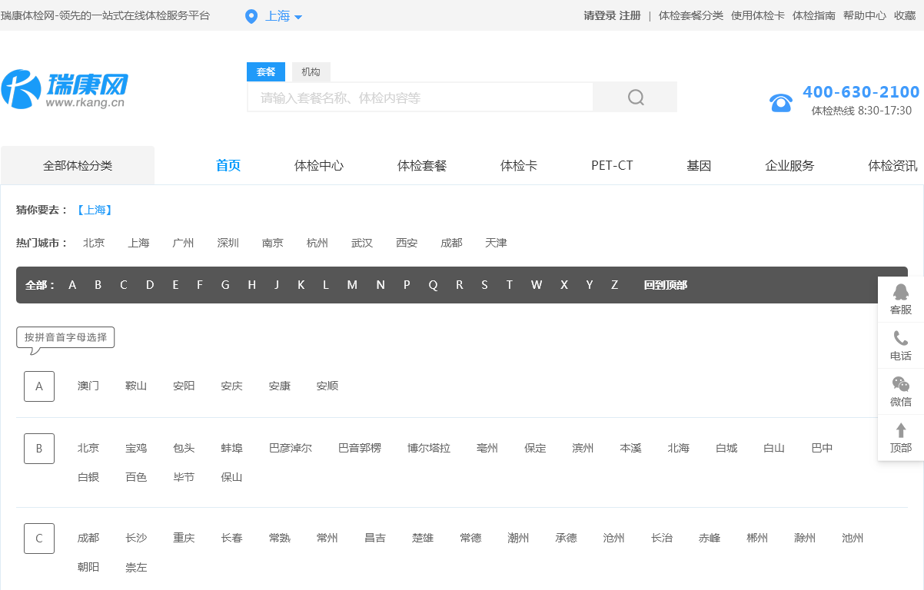Select the 套餐 search tab
The width and height of the screenshot is (924, 590).
coord(266,72)
